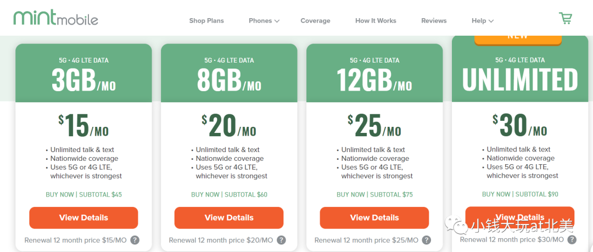View Details for the 3GB plan

pyautogui.click(x=83, y=218)
